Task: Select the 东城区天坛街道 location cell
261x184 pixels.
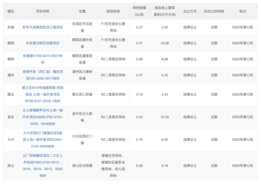Action: pos(82,27)
